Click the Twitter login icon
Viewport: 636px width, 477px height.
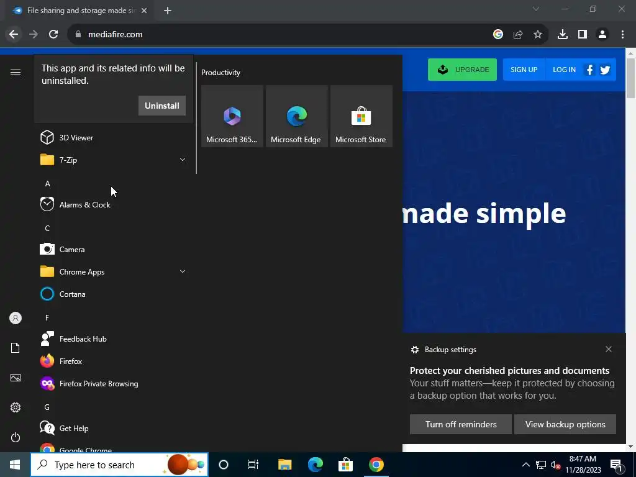pos(605,70)
